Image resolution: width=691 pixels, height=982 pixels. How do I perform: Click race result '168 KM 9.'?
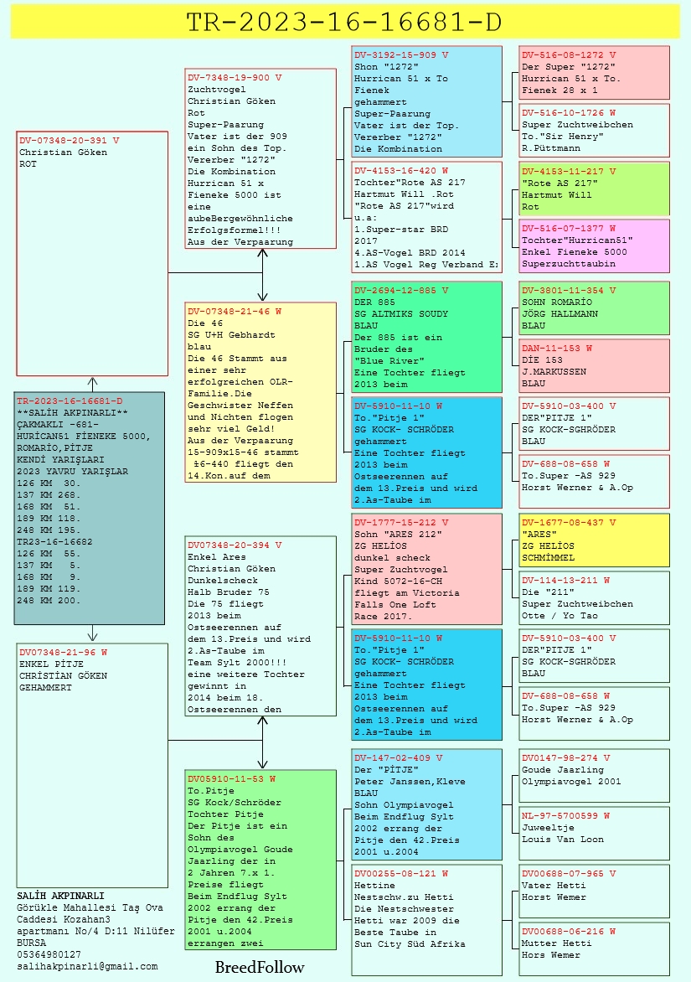(49, 576)
